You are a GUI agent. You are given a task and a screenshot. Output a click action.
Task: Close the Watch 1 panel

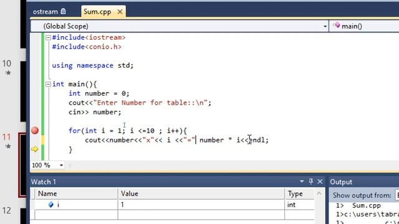pos(320,181)
